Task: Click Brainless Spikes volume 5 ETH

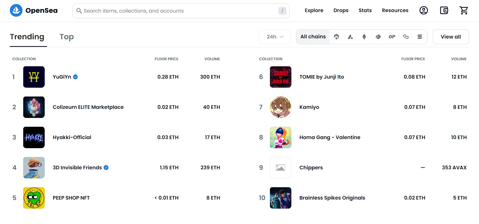Action: tap(460, 198)
